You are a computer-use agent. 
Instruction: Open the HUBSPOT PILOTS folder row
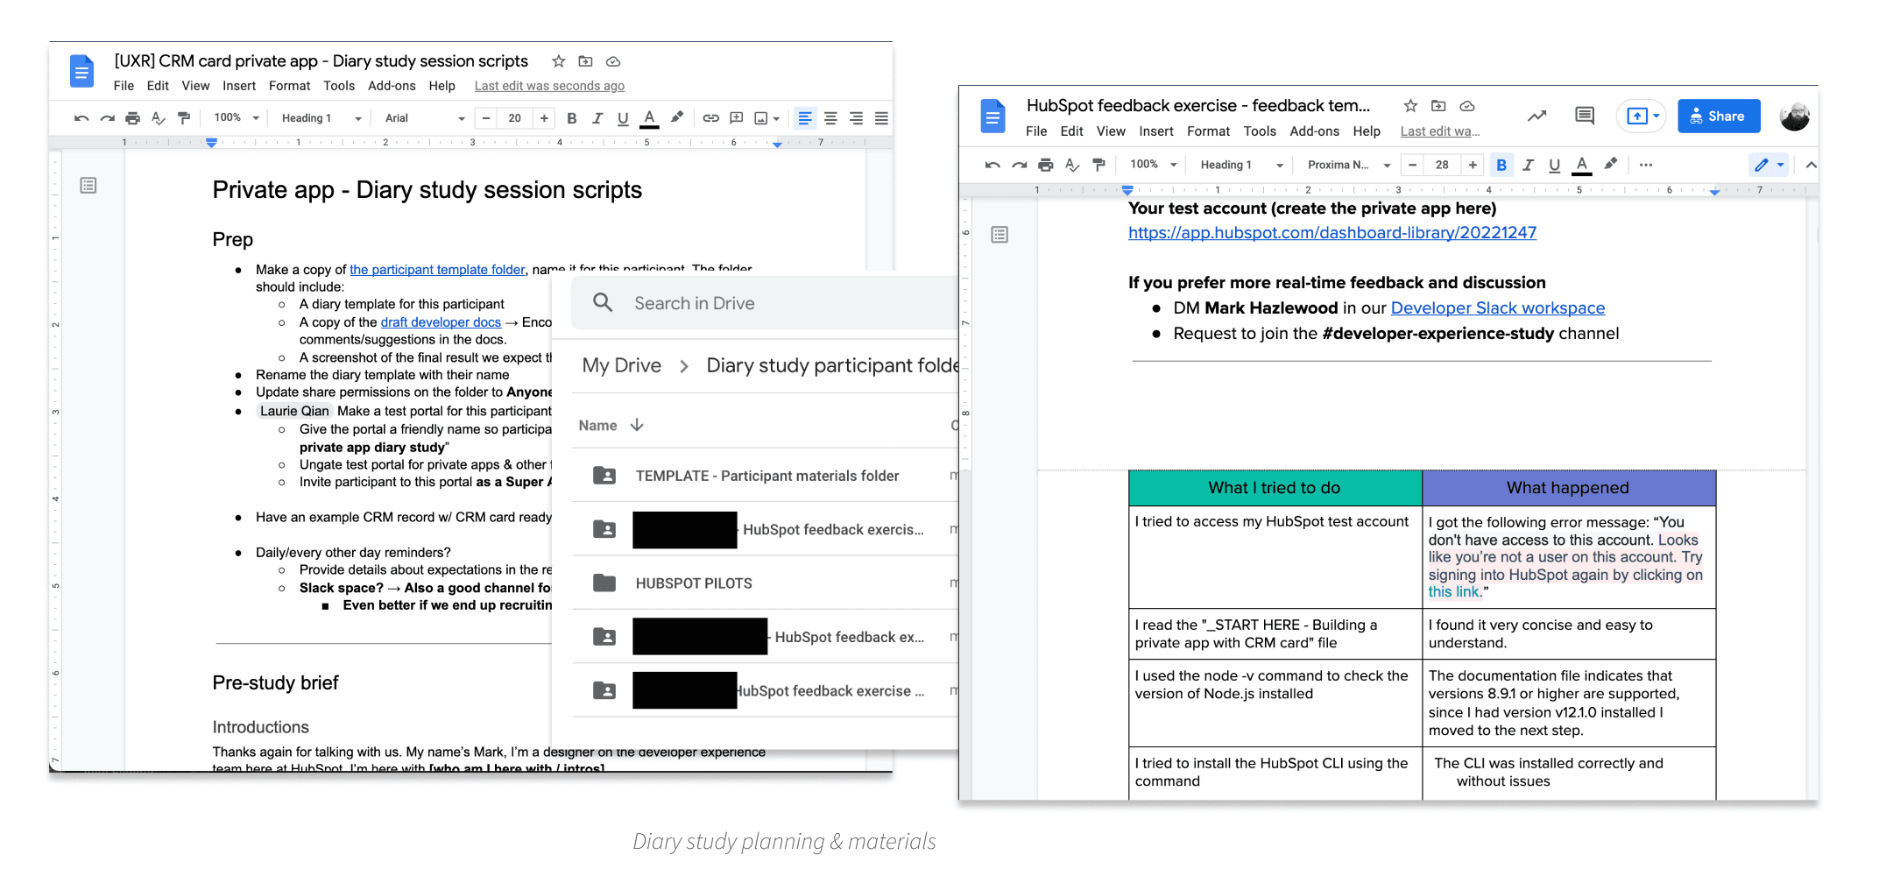[x=766, y=583]
